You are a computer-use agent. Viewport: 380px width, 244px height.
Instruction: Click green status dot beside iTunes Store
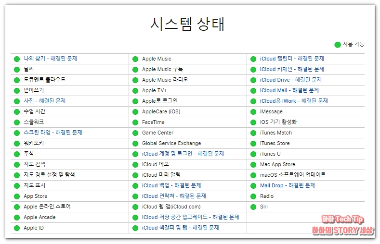click(x=253, y=144)
